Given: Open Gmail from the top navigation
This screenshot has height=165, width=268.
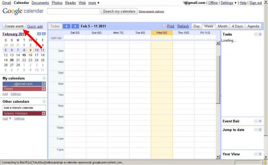Looking at the screenshot, I should point(7,3).
